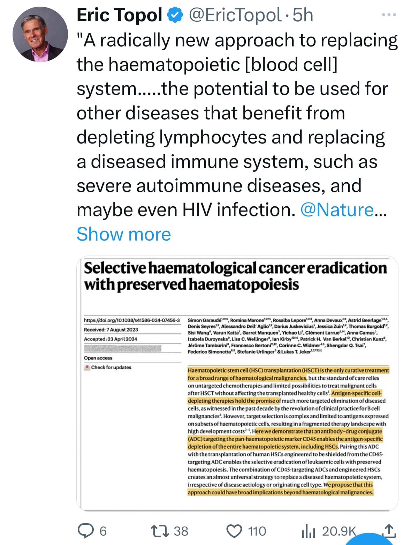Click the paper title heading
This screenshot has width=411, height=545.
point(235,276)
